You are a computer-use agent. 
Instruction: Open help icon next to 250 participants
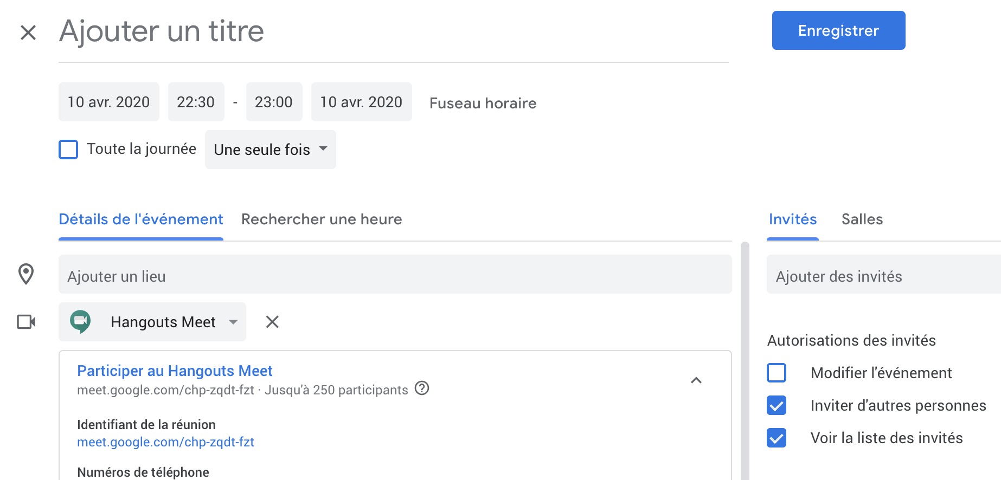point(422,388)
